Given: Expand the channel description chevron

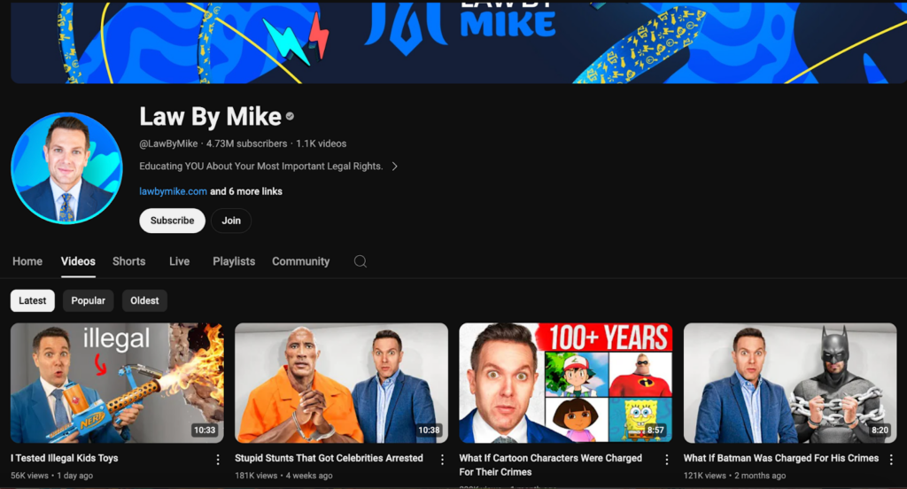Looking at the screenshot, I should coord(394,167).
